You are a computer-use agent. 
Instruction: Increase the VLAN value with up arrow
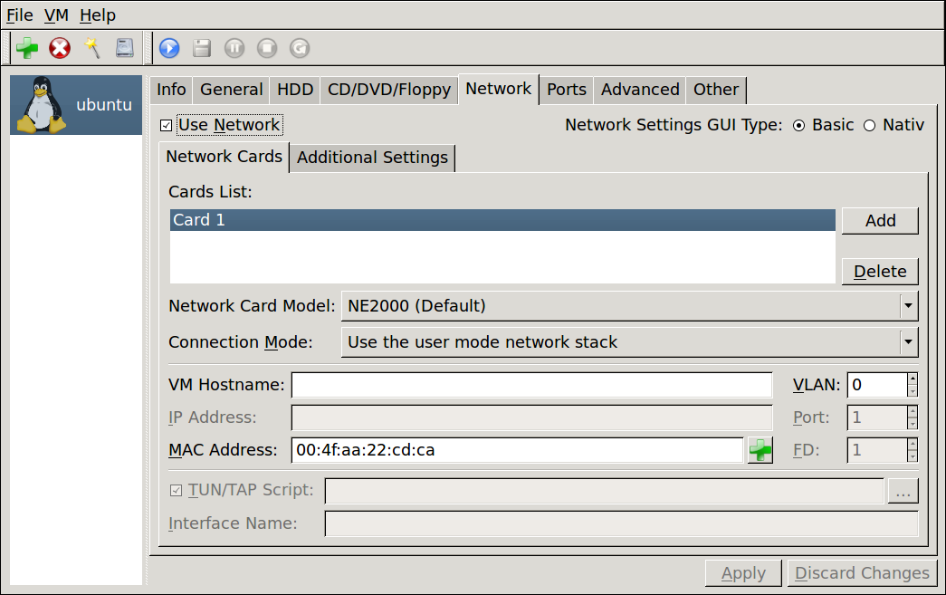913,379
